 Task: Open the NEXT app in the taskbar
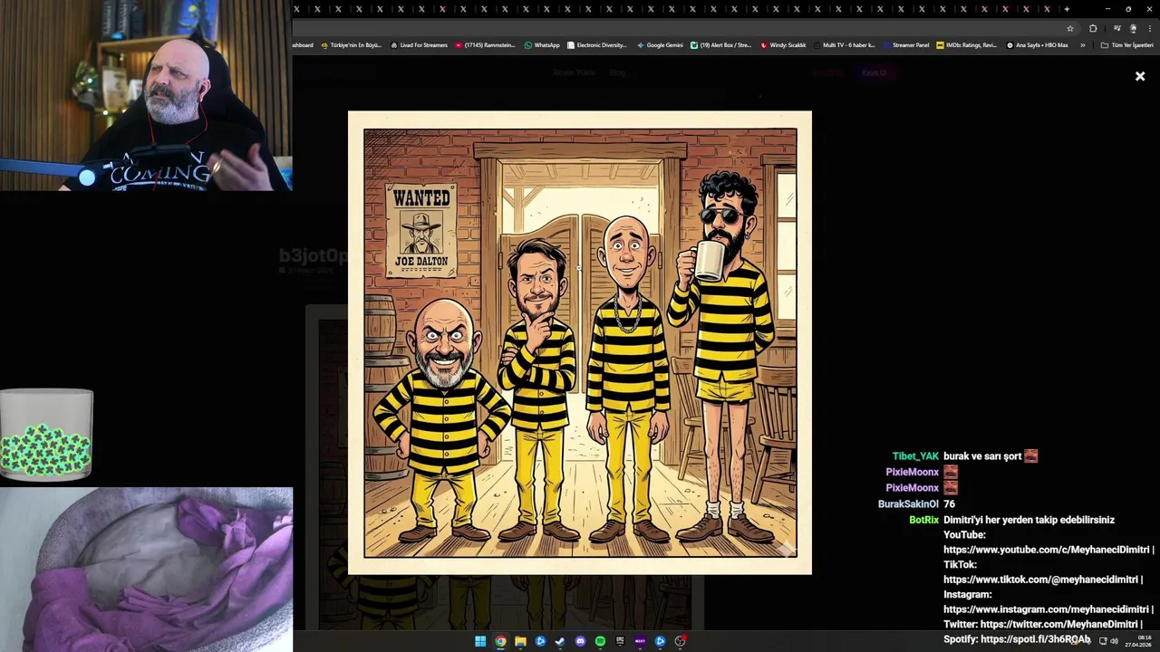640,641
